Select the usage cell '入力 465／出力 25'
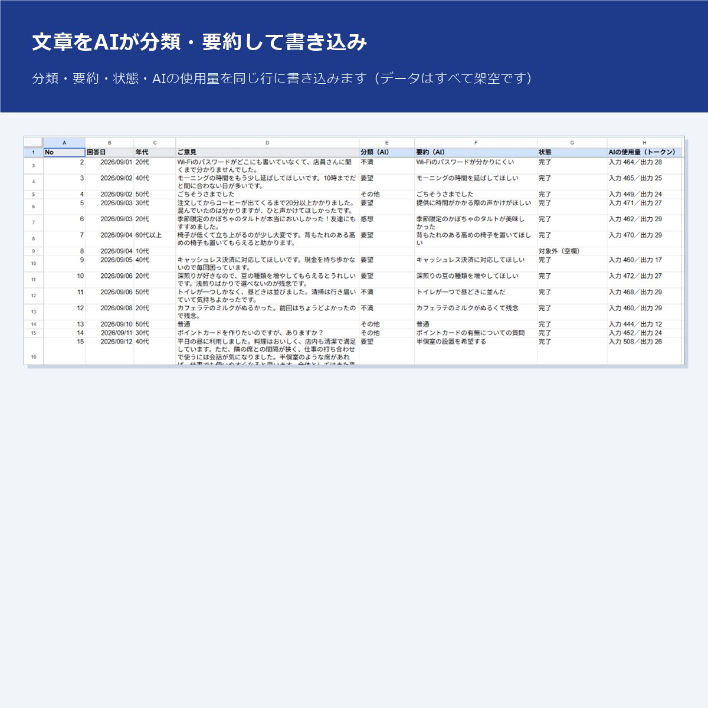Viewport: 708px width, 708px height. 644,182
